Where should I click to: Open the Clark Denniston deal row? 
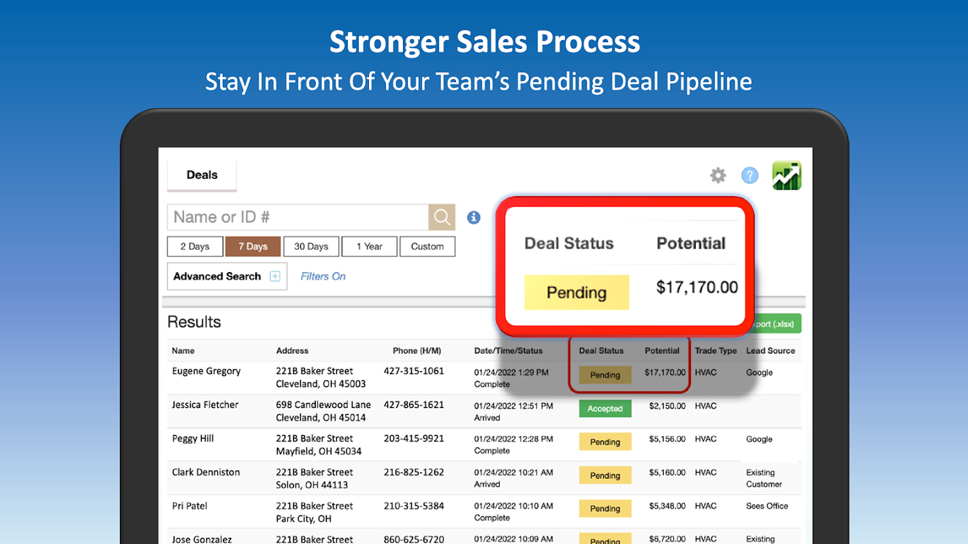coord(206,472)
